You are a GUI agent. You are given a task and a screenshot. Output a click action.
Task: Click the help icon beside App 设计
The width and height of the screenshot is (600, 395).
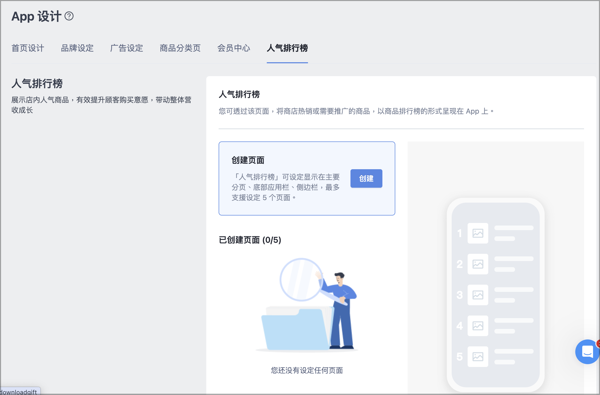point(69,16)
